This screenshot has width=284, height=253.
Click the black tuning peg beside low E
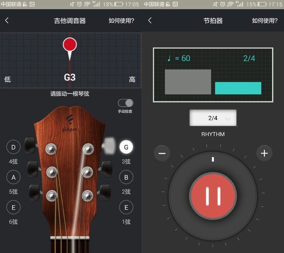click(34, 192)
